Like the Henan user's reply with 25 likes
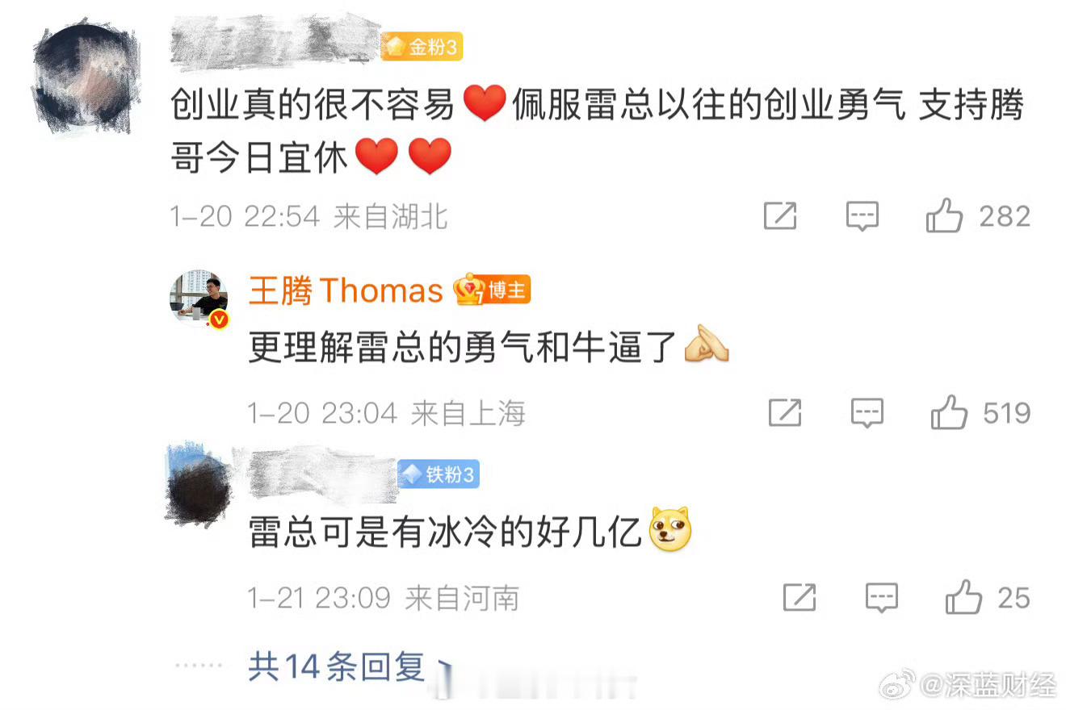Image resolution: width=1066 pixels, height=710 pixels. click(x=964, y=598)
